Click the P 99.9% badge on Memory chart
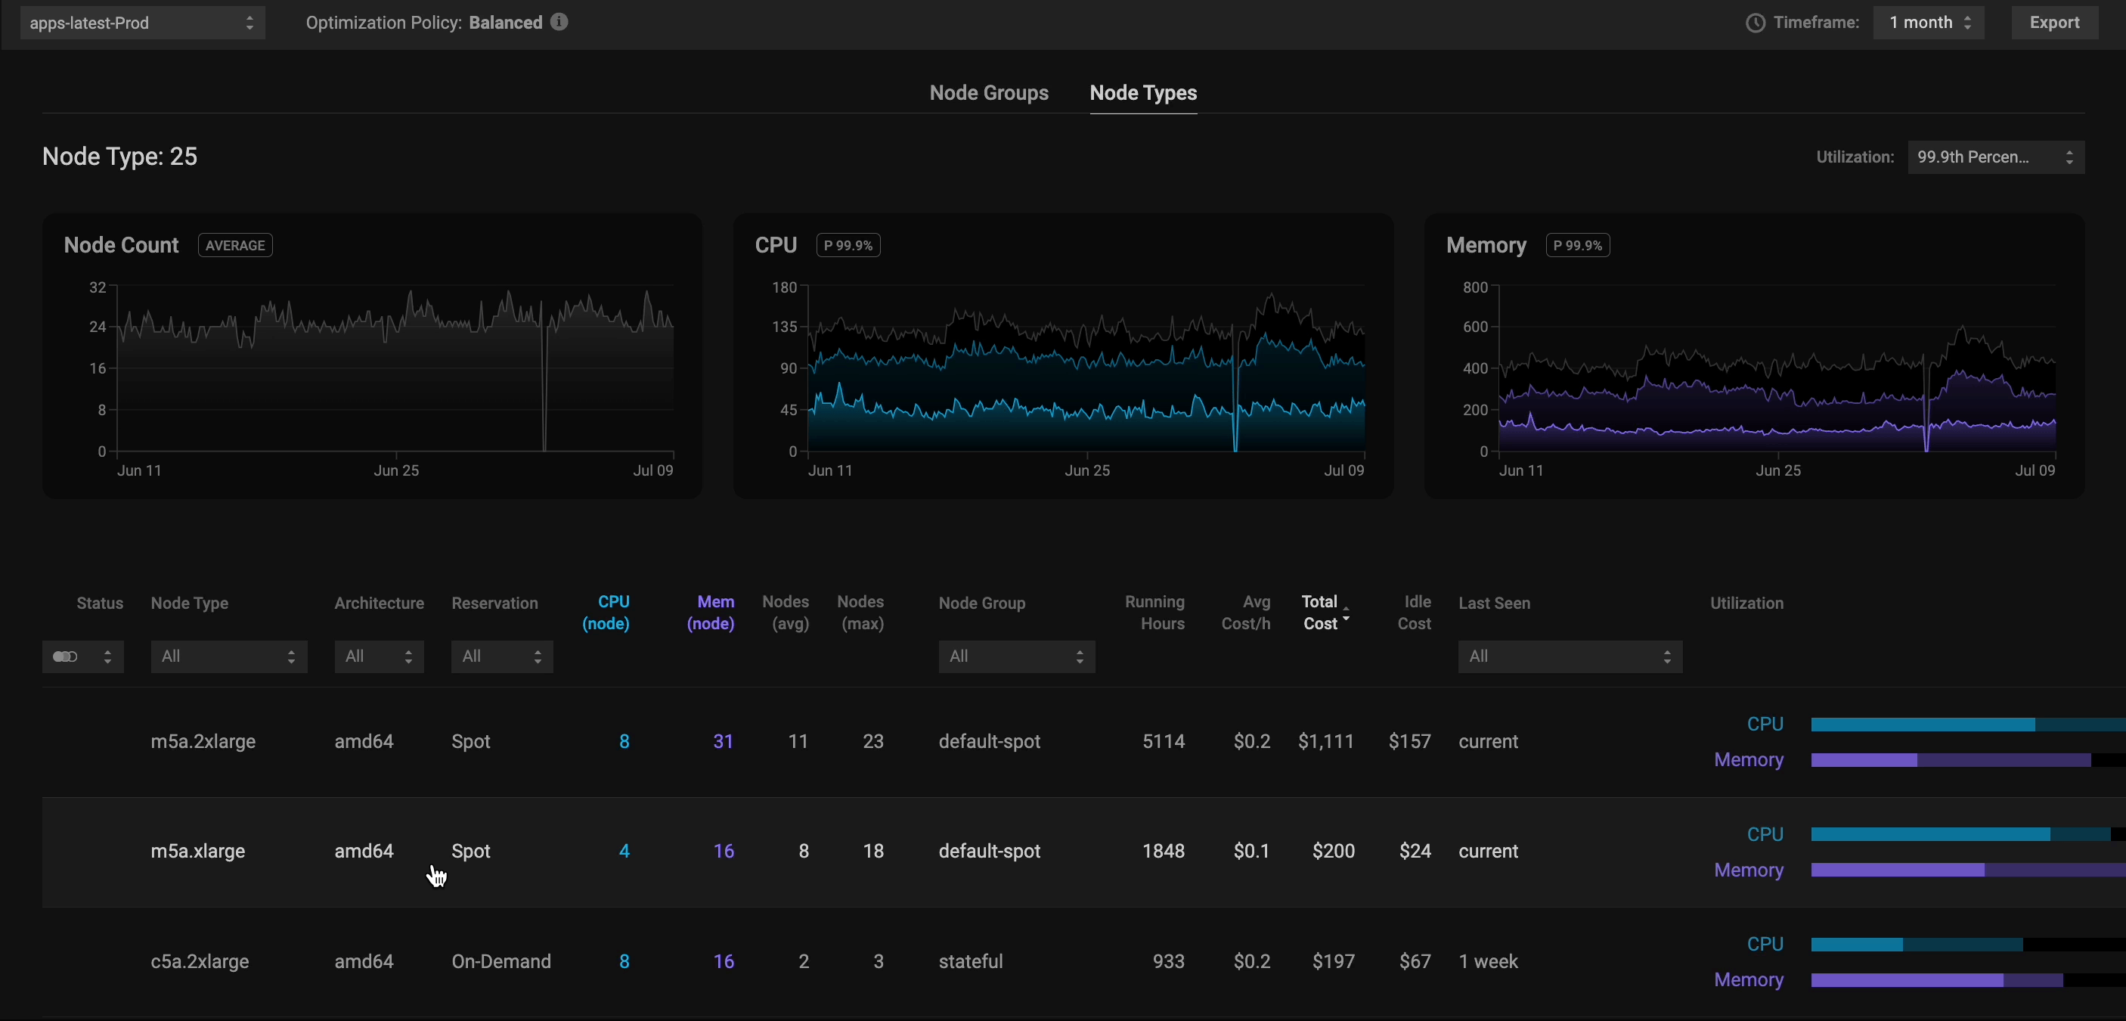2126x1021 pixels. [1576, 245]
